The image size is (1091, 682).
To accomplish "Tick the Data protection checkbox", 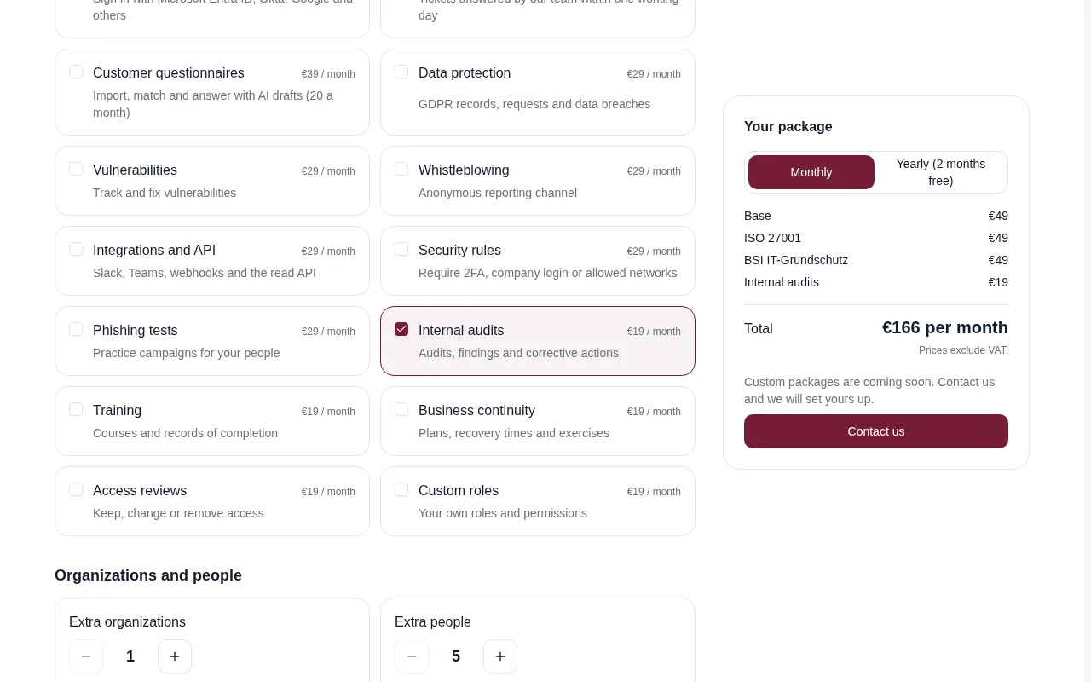I will [x=401, y=72].
